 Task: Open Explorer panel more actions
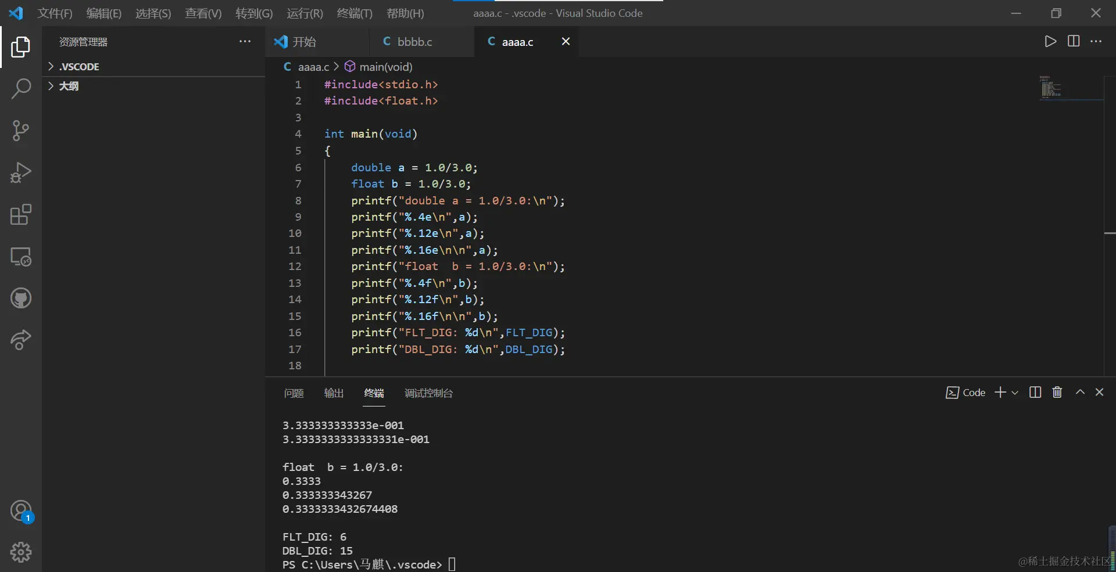pyautogui.click(x=245, y=41)
